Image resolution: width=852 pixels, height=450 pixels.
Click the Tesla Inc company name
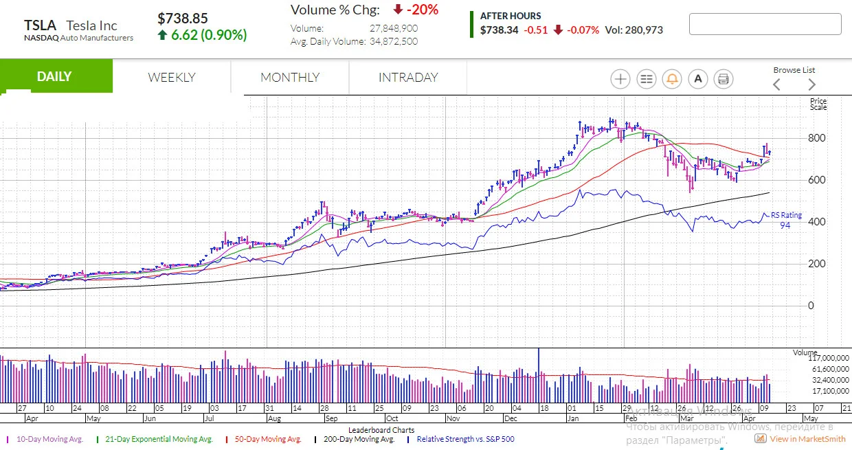point(92,25)
